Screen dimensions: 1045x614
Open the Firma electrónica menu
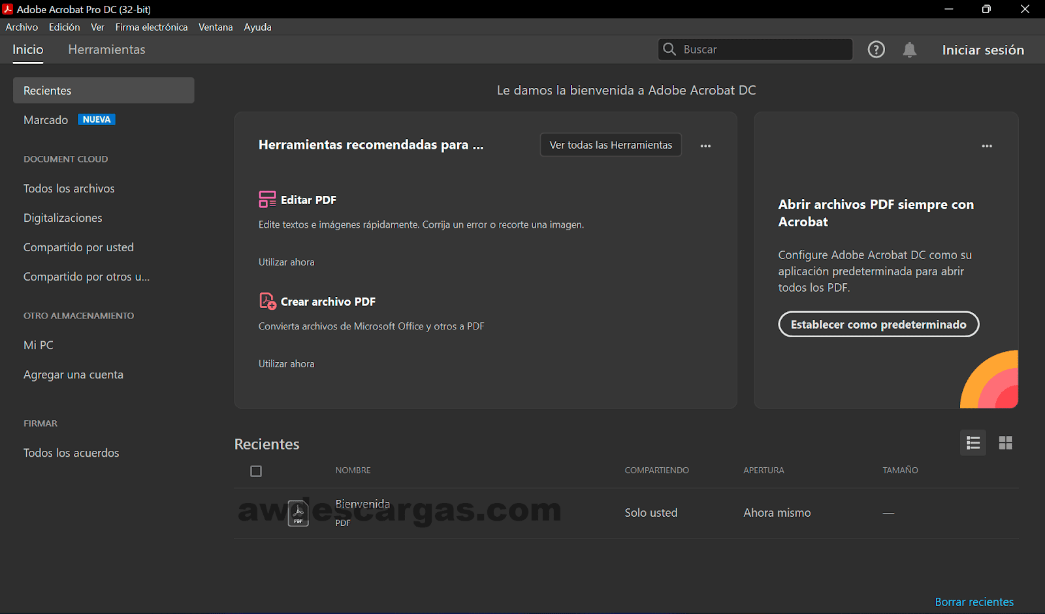coord(152,27)
